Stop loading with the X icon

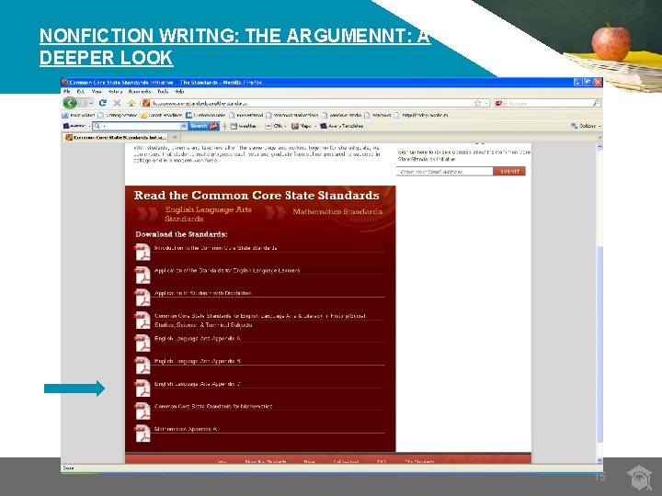pyautogui.click(x=117, y=103)
